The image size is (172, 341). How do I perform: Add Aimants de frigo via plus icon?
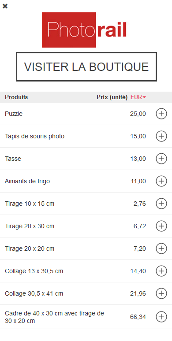[161, 181]
